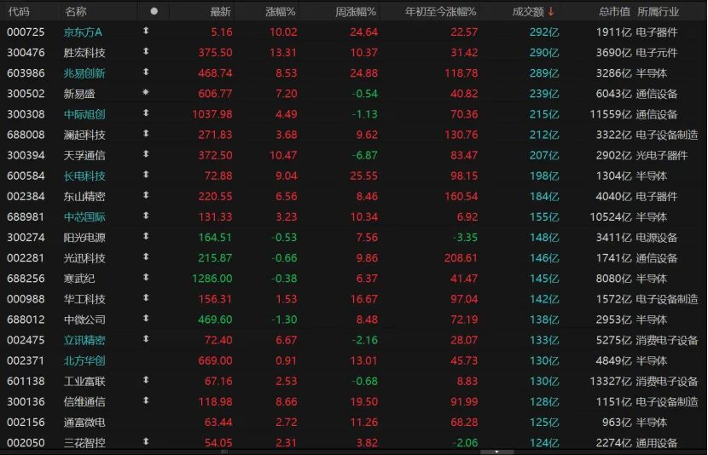Click weekly change -6.87
Image resolution: width=708 pixels, height=455 pixels.
point(365,156)
